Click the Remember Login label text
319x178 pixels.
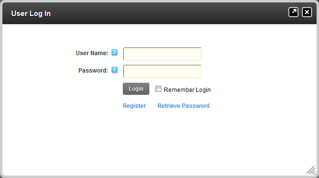187,90
